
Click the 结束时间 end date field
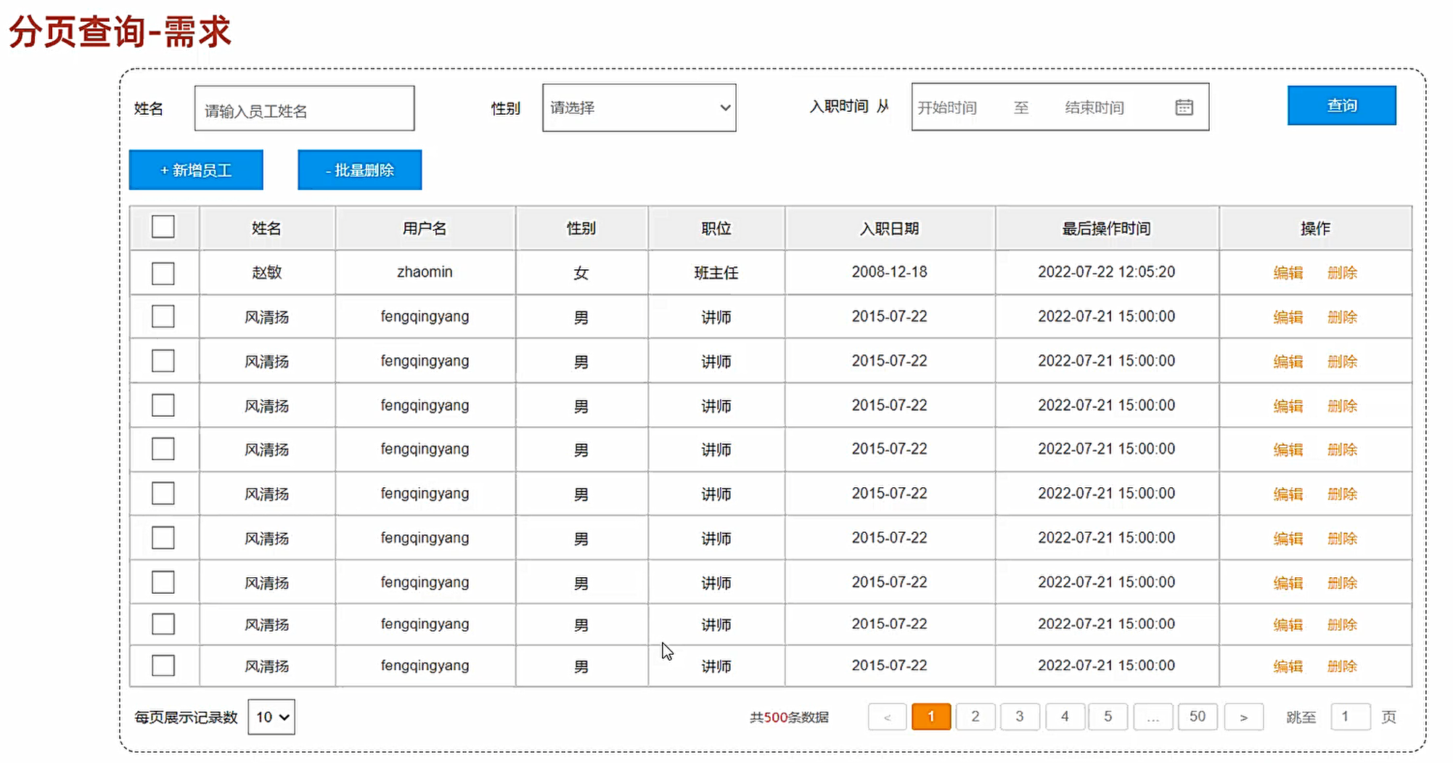(x=1094, y=107)
